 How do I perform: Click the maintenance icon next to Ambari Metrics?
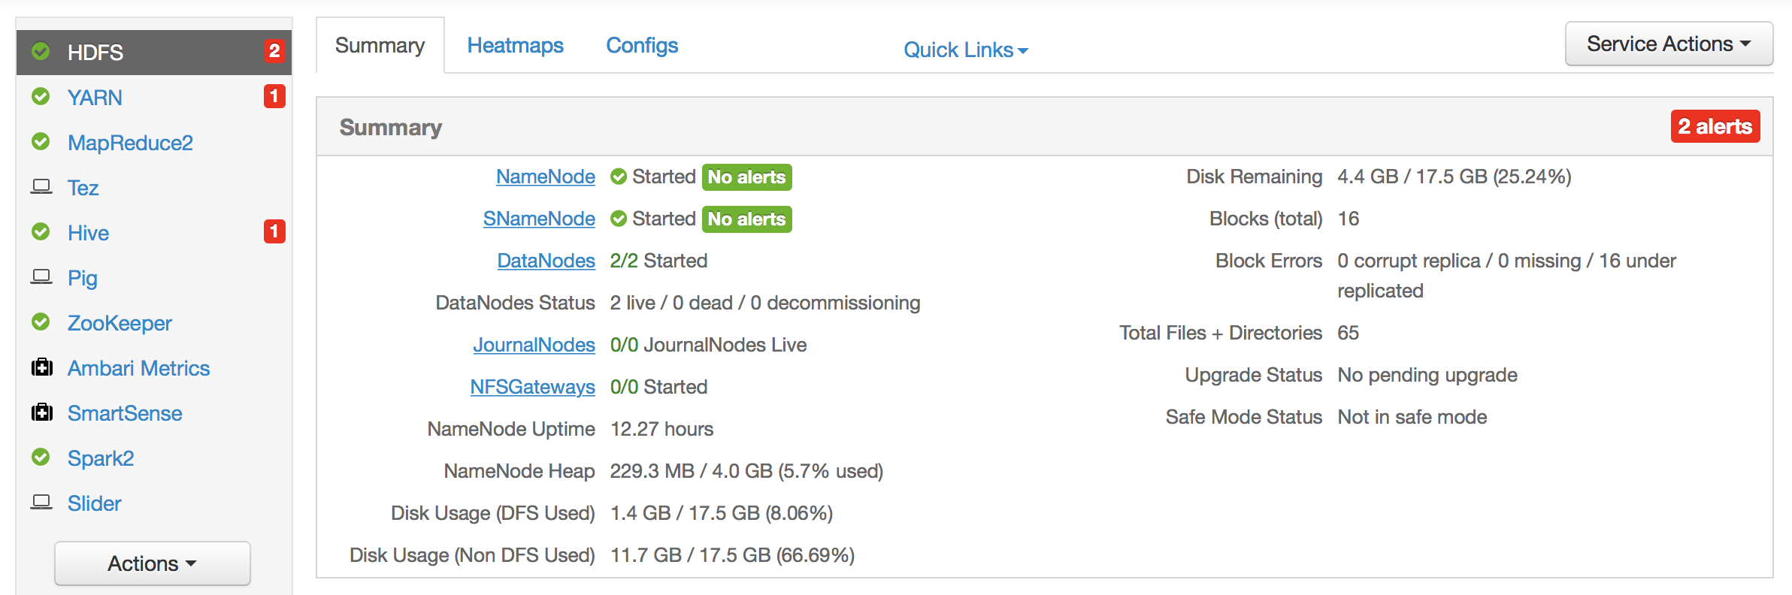coord(41,367)
